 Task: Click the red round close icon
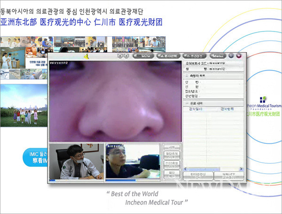point(239,56)
